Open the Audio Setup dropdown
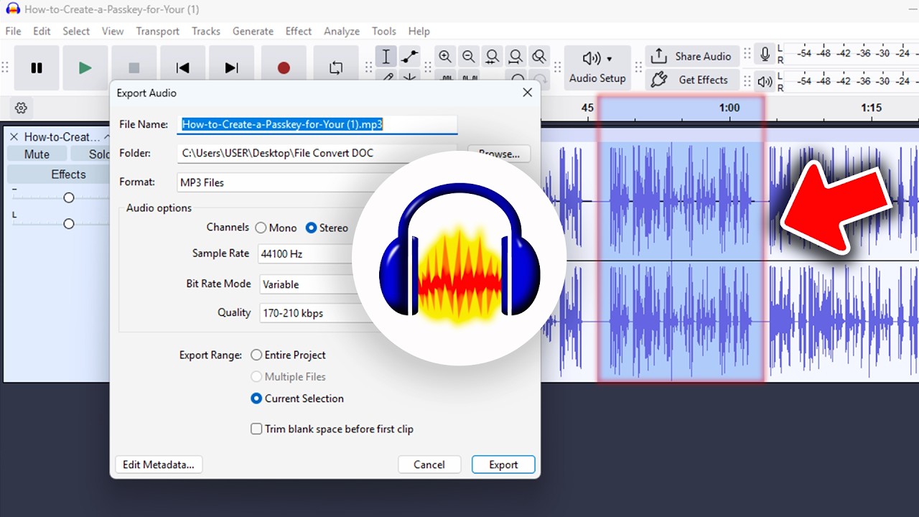Screen dimensions: 919x517 597,67
